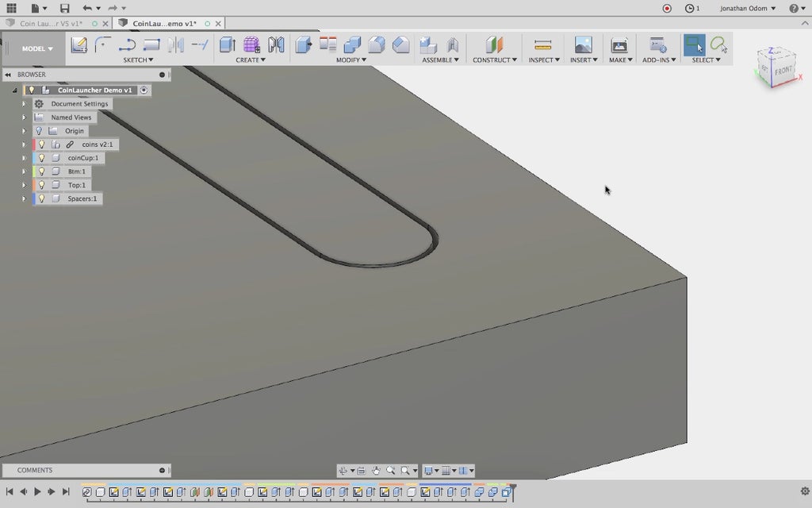Expand the Document Settings node
Image resolution: width=812 pixels, height=508 pixels.
(24, 104)
